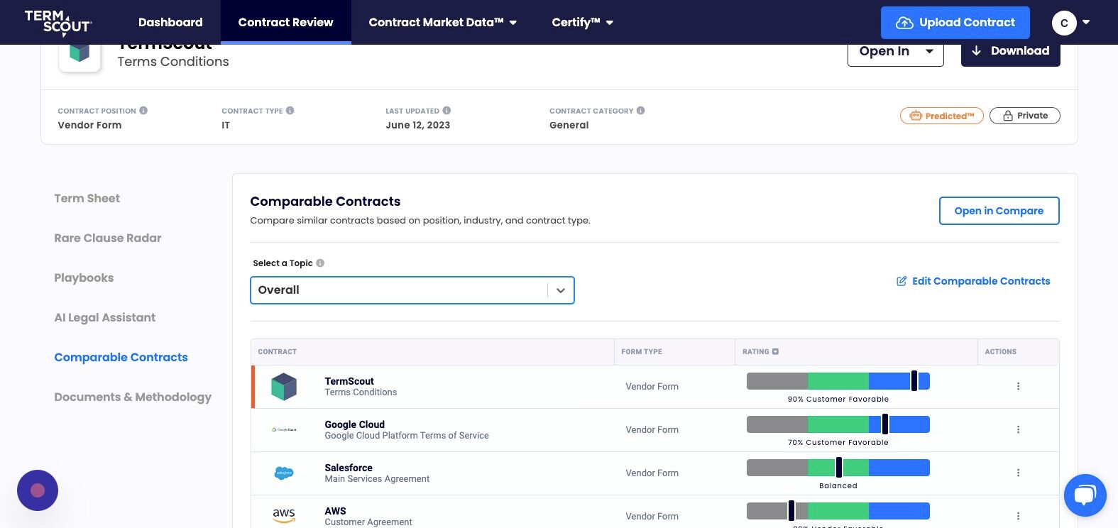Click the Contract Position info icon

143,111
